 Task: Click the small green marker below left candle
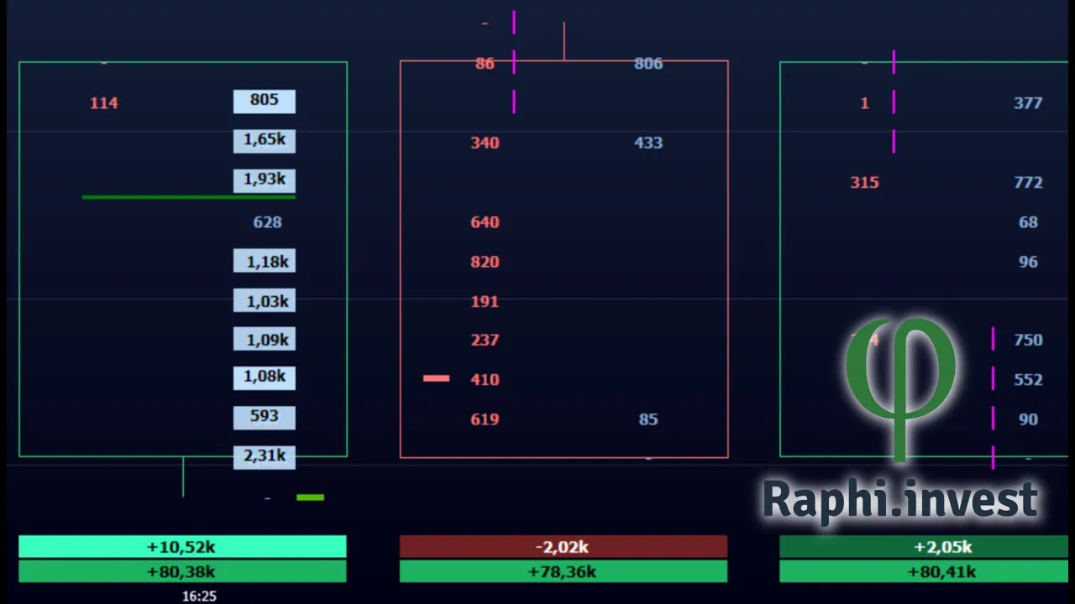pos(310,497)
